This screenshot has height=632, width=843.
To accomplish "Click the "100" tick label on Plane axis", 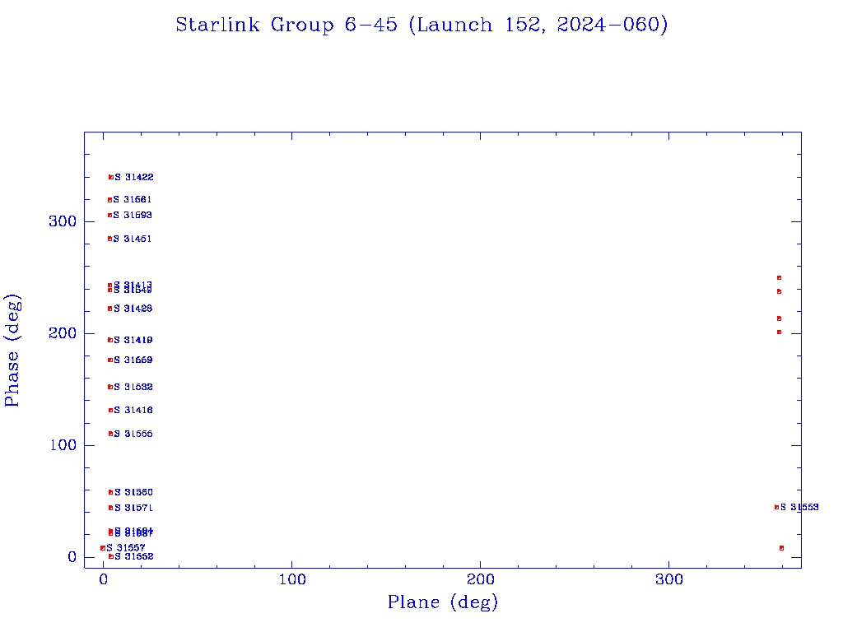I will point(292,579).
